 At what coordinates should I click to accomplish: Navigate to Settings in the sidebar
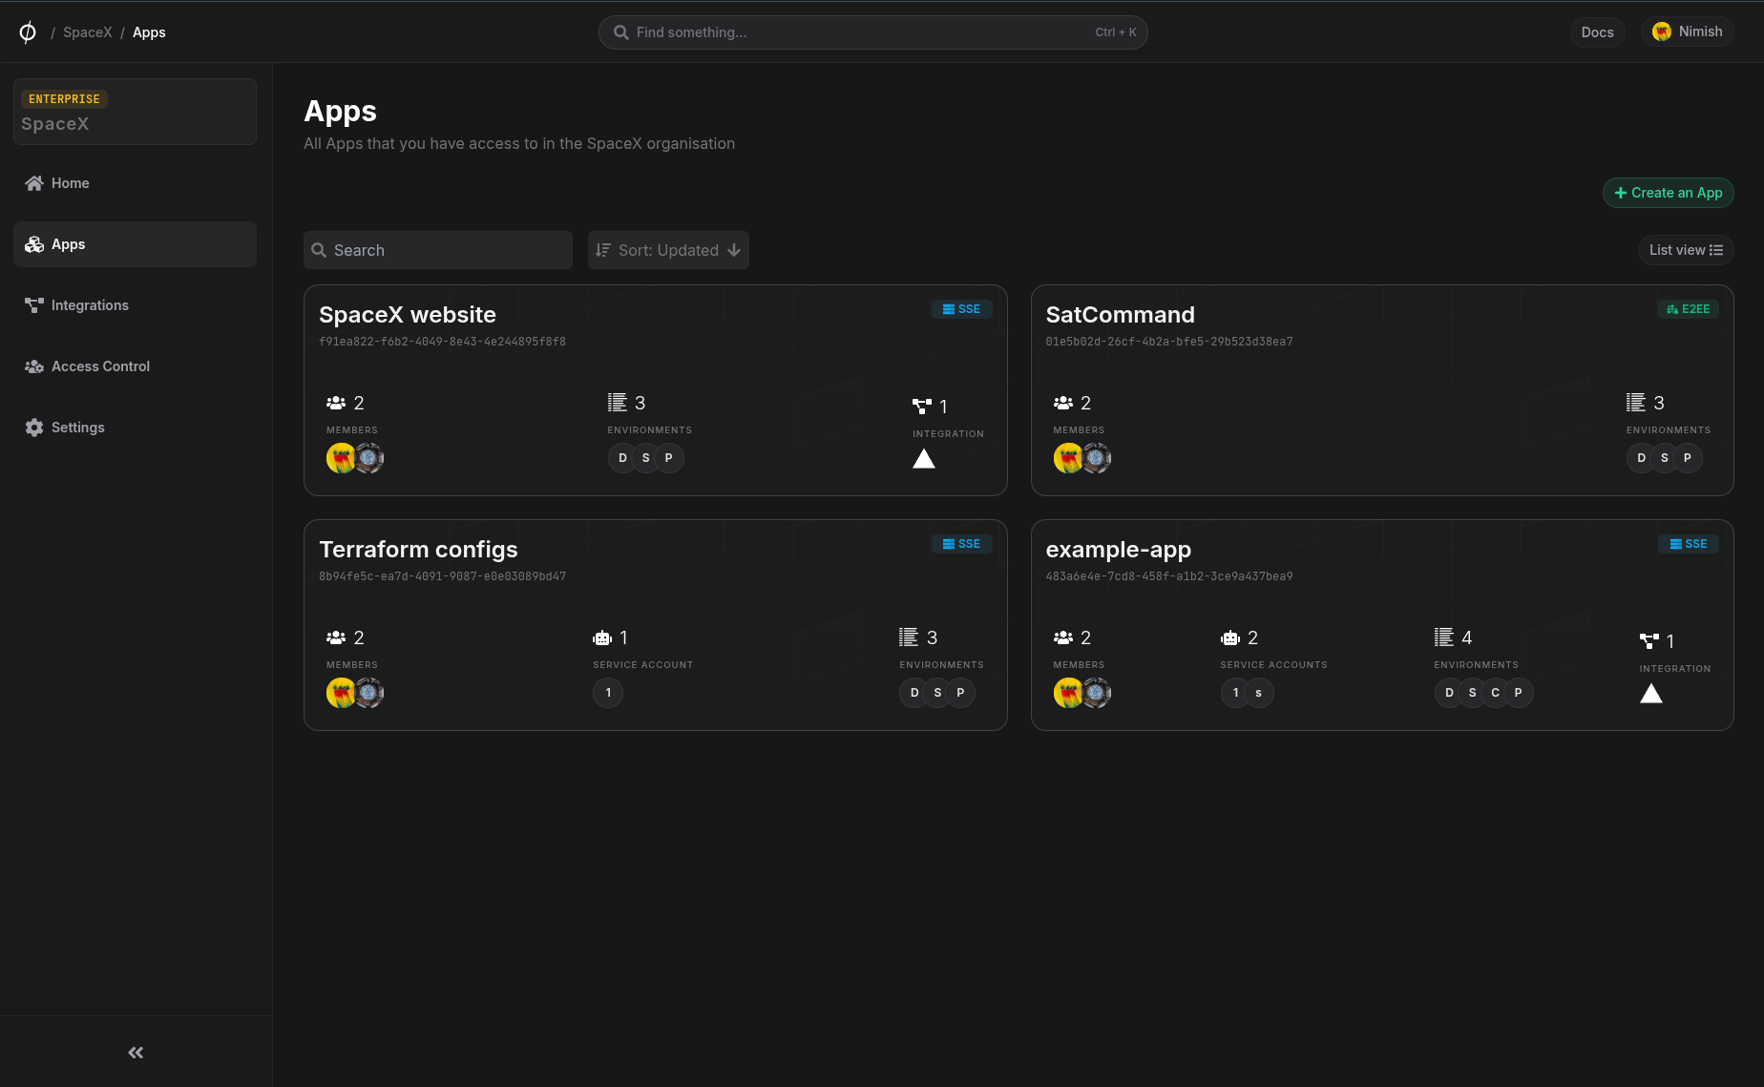[x=77, y=428]
